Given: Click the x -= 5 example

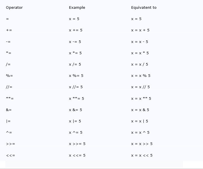Looking at the screenshot, I should click(75, 42).
